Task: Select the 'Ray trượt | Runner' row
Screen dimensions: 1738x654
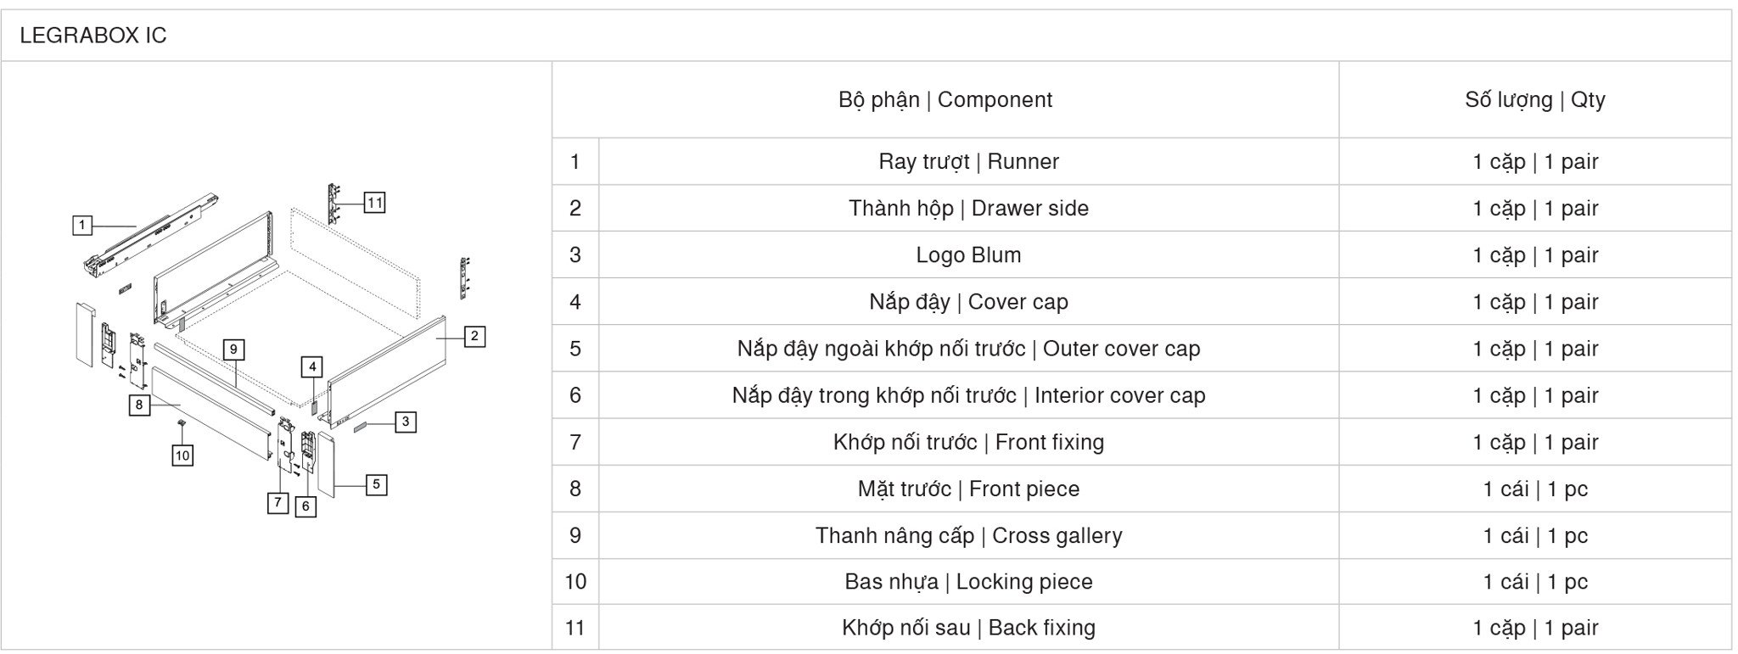Action: pyautogui.click(x=1141, y=161)
